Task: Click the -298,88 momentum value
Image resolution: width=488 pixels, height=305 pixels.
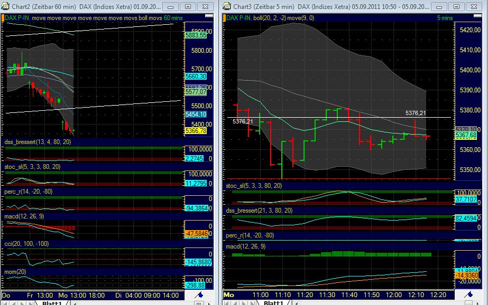Action: click(x=195, y=285)
